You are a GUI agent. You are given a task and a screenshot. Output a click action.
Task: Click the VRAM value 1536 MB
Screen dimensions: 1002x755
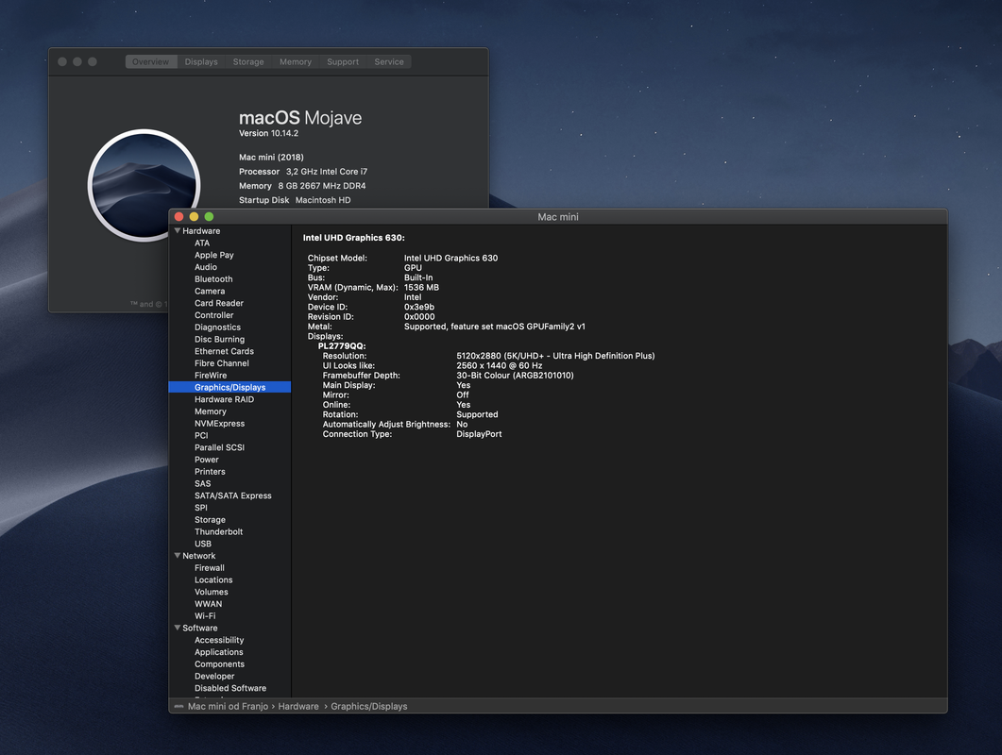(422, 288)
